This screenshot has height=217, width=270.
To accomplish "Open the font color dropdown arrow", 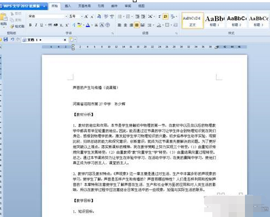I will [92, 25].
